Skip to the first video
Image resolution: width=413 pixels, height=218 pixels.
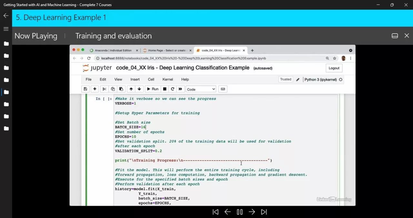pyautogui.click(x=216, y=212)
